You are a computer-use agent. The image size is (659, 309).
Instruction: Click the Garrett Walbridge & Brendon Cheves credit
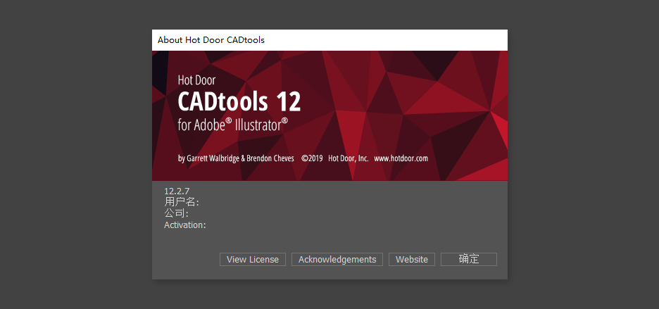tap(239, 159)
